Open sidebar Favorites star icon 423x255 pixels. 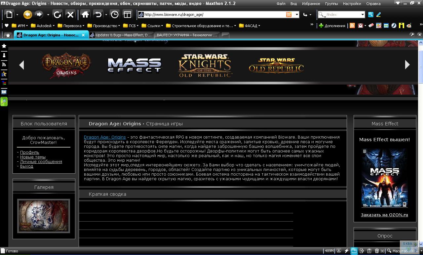(4, 46)
